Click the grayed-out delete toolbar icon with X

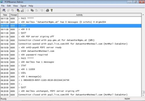click(12, 11)
